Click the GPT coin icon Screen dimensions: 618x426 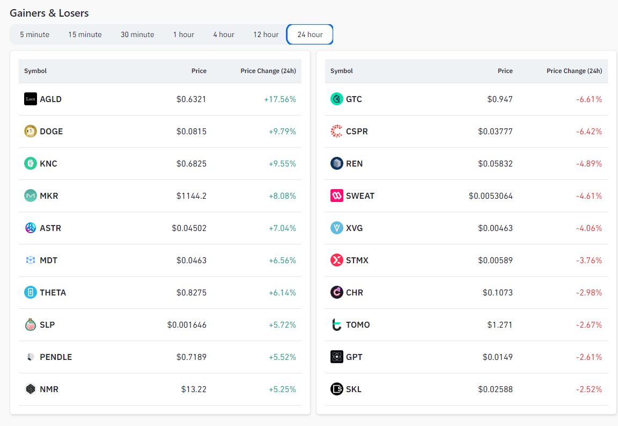[x=336, y=357]
